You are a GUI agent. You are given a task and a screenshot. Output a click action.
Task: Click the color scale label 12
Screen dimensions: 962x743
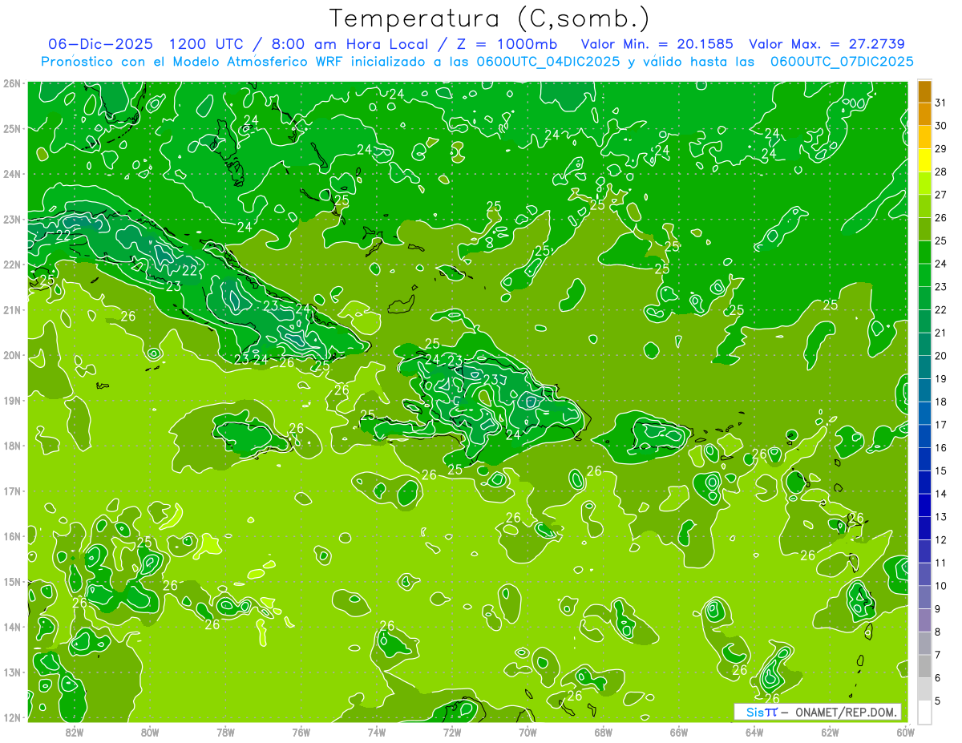pos(941,539)
